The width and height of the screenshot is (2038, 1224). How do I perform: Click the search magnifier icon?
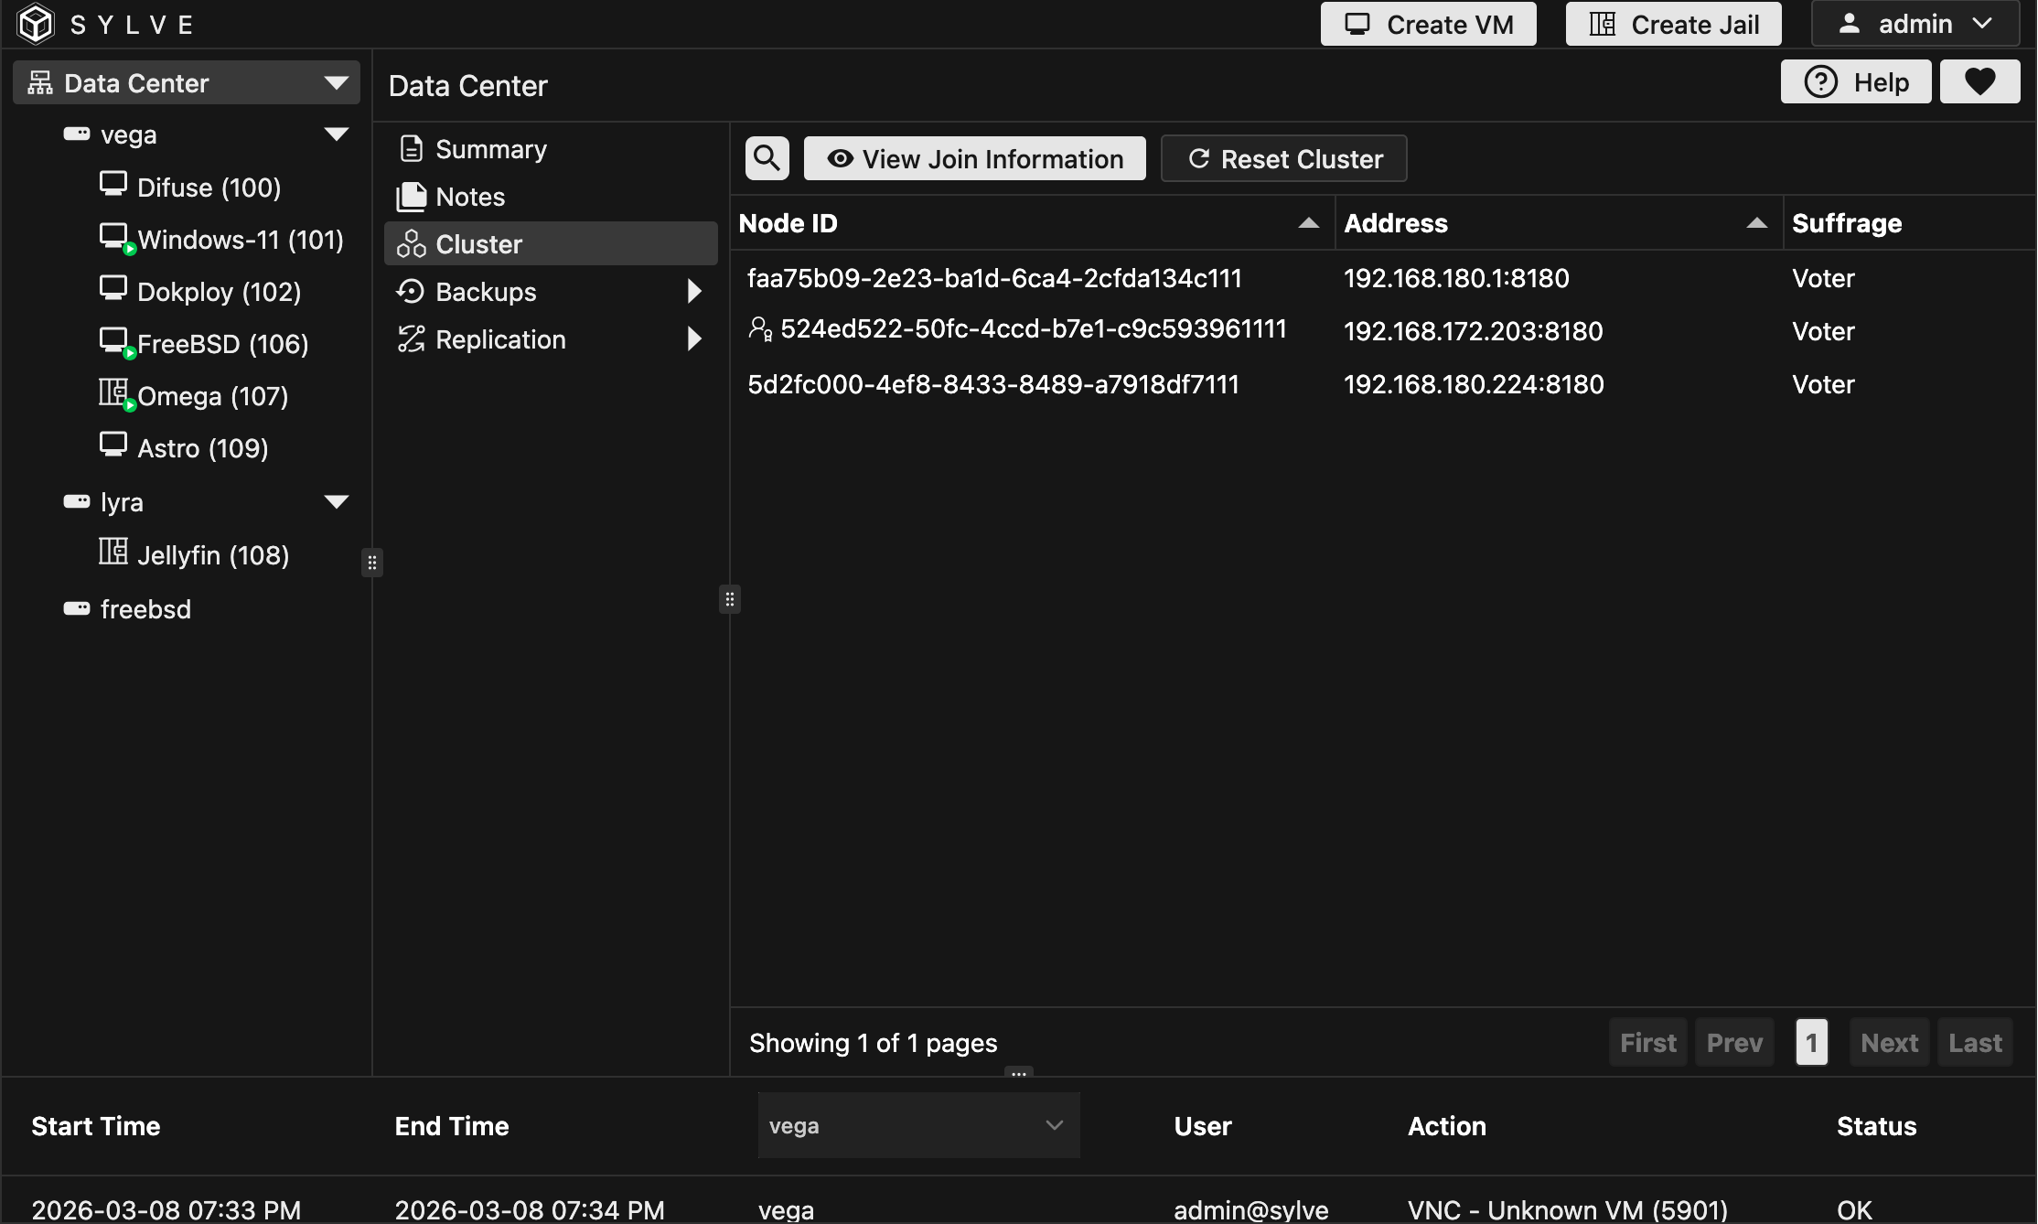(767, 158)
